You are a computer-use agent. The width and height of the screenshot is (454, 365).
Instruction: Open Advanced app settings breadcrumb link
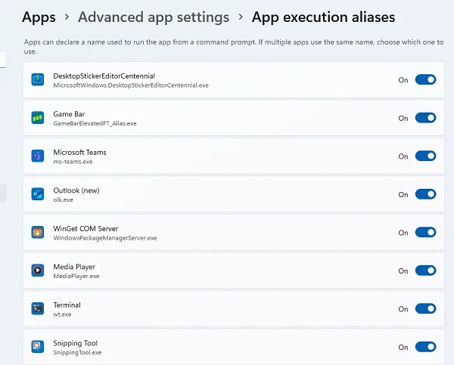click(154, 17)
